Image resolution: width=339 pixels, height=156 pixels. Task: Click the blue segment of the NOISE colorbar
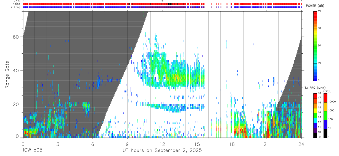click(x=325, y=124)
